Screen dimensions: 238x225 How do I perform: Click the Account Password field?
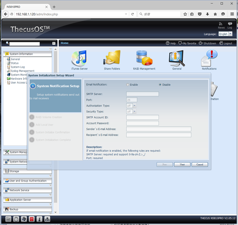142,123
